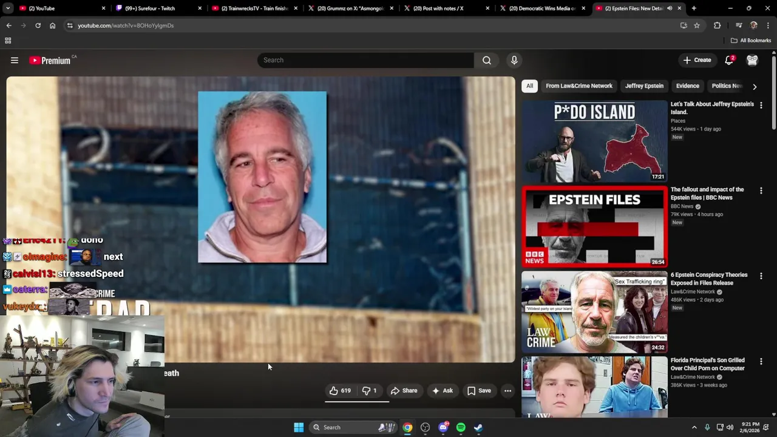Image resolution: width=777 pixels, height=437 pixels.
Task: Open YouTube notifications bell
Action: [729, 60]
